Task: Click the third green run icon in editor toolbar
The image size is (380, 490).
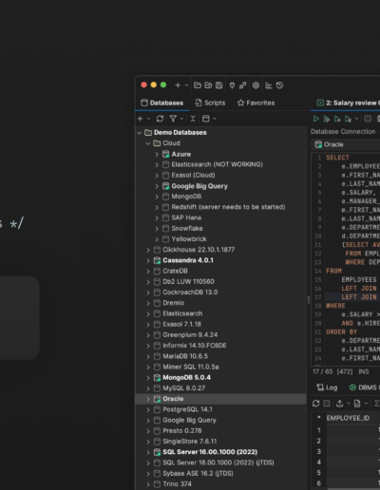Action: [x=337, y=119]
